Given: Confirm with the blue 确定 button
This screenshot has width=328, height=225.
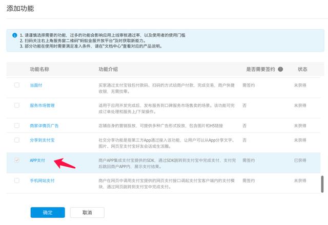Looking at the screenshot, I should tap(48, 213).
